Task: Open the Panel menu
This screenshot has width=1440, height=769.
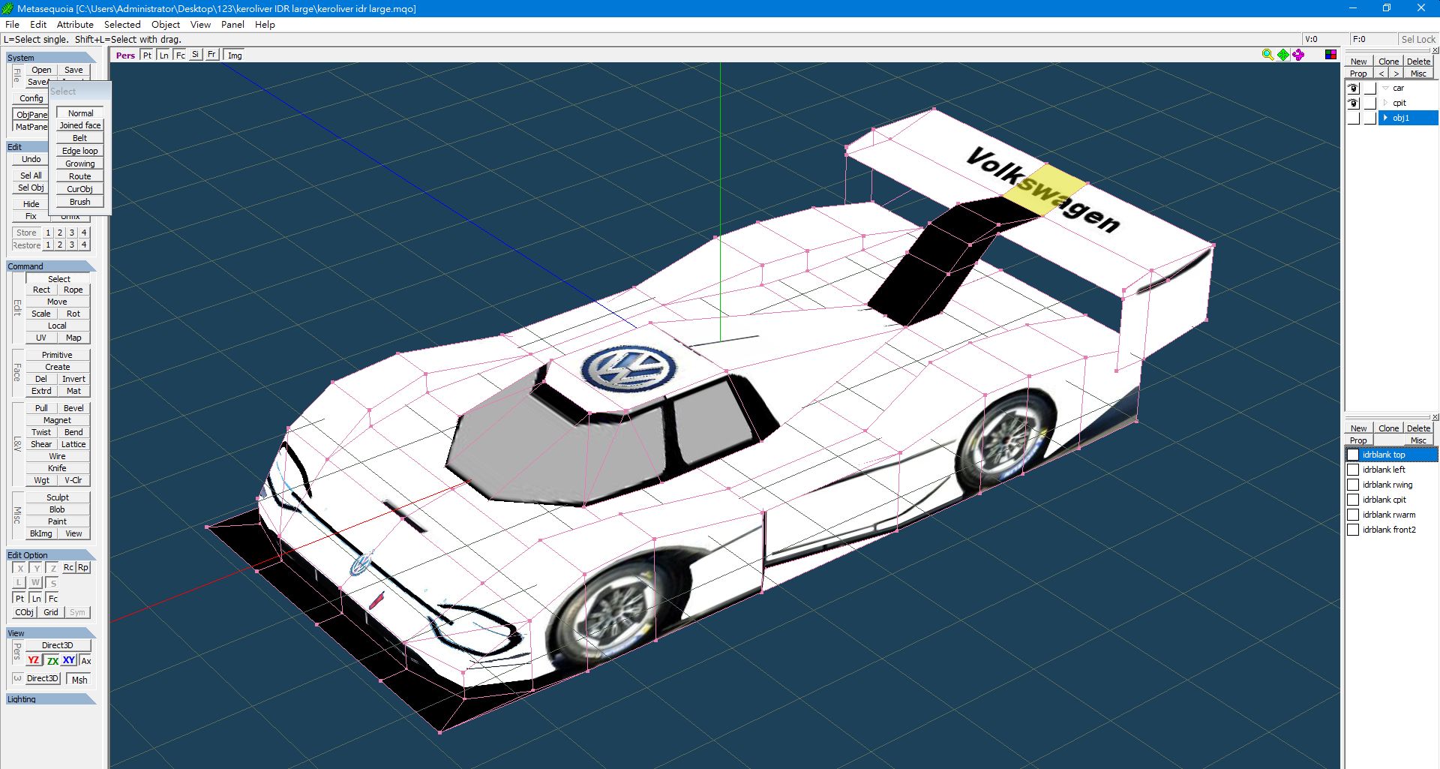Action: pos(232,25)
